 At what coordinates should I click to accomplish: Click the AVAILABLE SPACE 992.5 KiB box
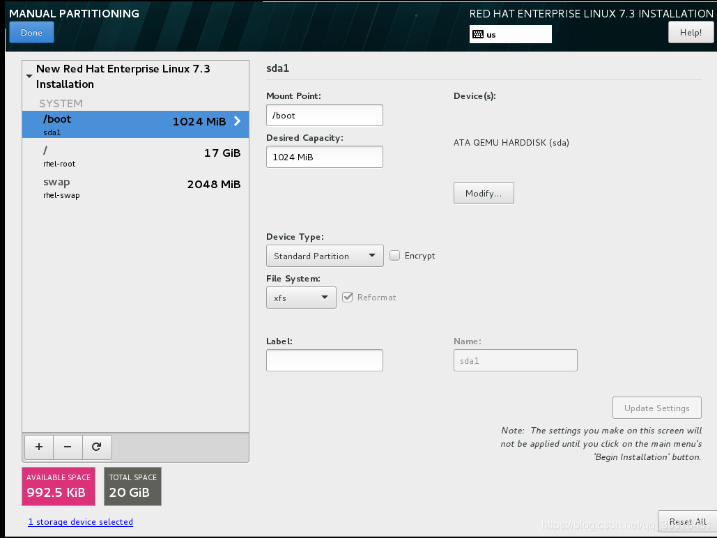pos(59,486)
